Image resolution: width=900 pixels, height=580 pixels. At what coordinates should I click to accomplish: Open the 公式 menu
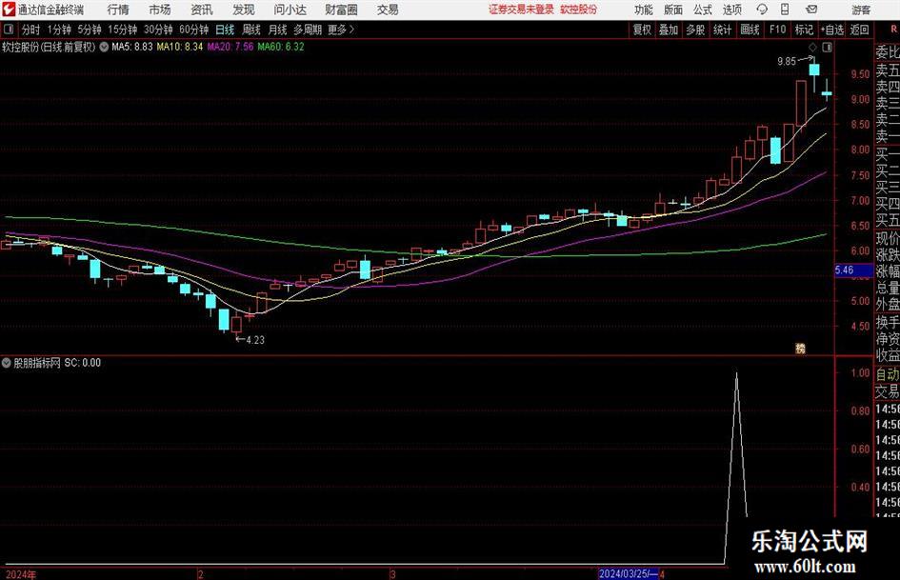click(703, 10)
